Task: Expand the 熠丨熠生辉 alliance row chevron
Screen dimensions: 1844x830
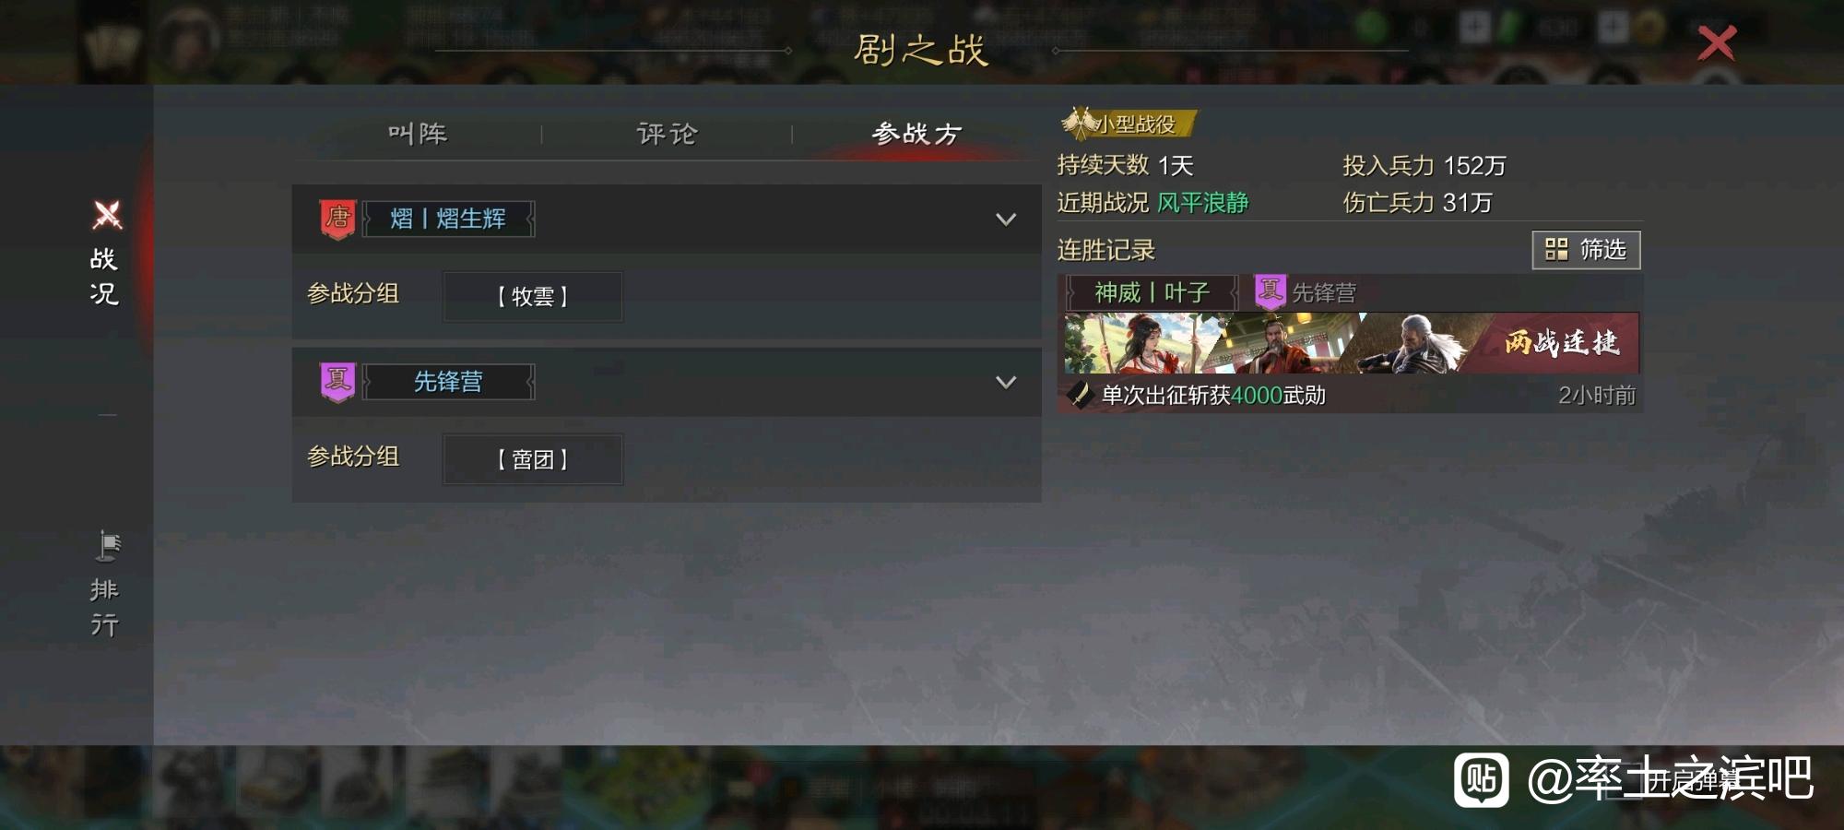Action: pyautogui.click(x=1006, y=219)
